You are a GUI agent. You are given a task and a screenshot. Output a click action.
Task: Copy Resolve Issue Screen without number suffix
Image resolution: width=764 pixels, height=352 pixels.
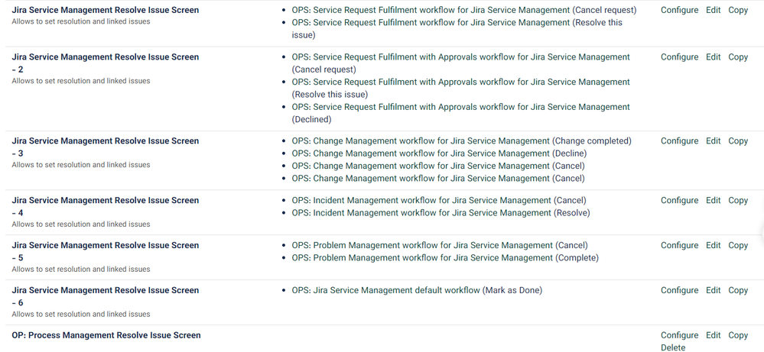pyautogui.click(x=738, y=10)
